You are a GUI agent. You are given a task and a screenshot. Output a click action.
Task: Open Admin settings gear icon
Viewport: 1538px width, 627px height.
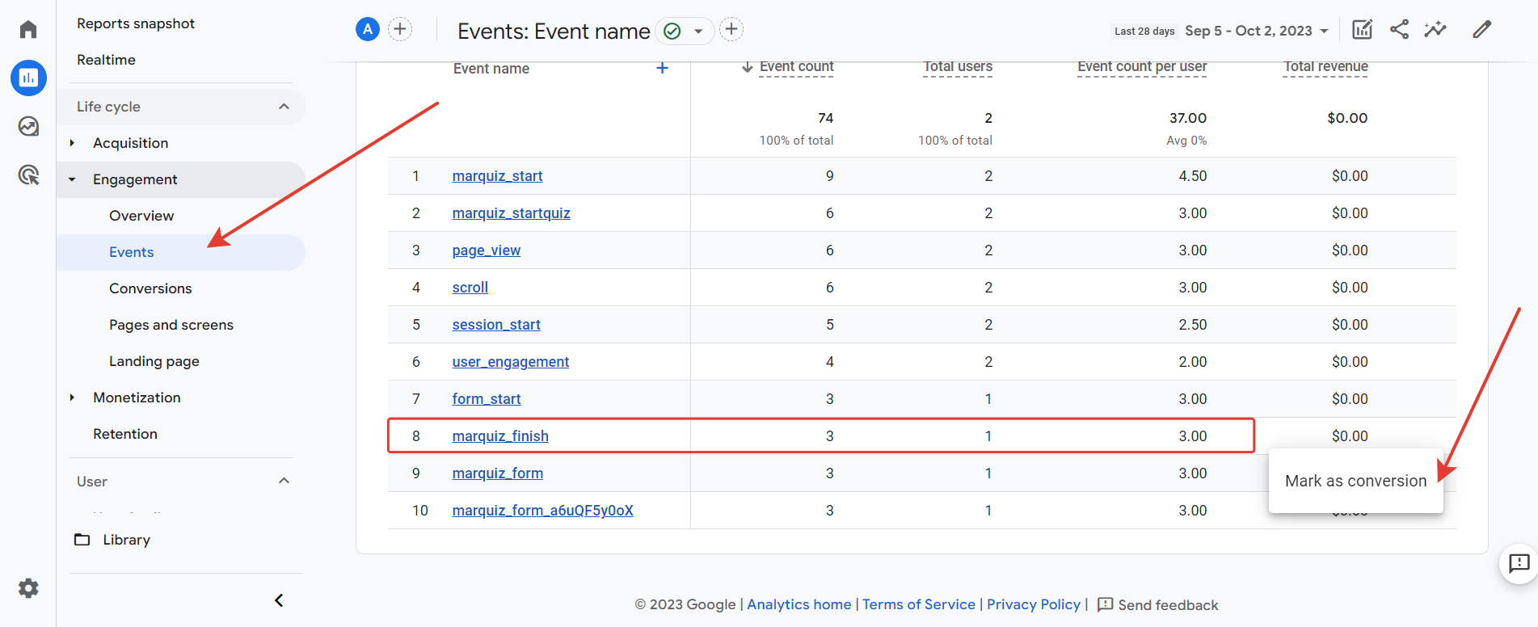pyautogui.click(x=28, y=588)
